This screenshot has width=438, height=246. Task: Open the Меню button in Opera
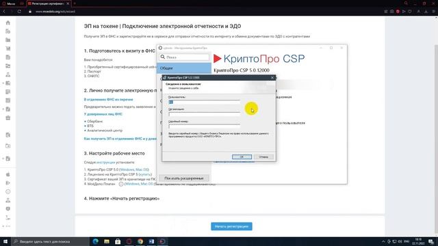coord(8,3)
